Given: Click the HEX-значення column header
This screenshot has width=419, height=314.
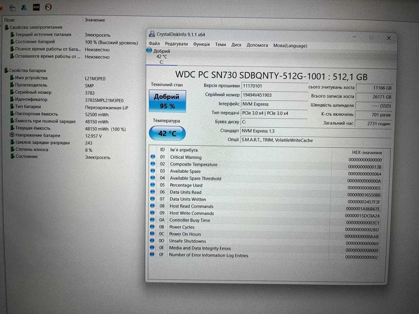Looking at the screenshot, I should point(366,153).
